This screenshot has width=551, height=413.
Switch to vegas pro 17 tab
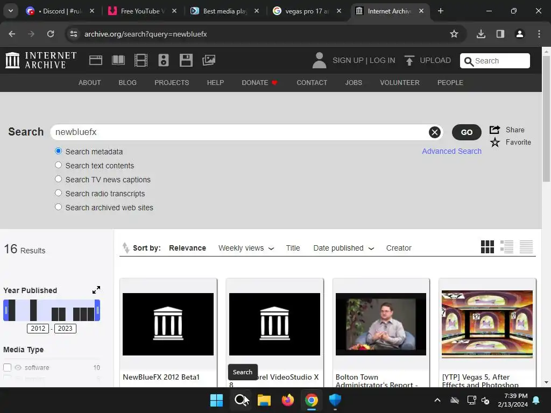click(307, 11)
